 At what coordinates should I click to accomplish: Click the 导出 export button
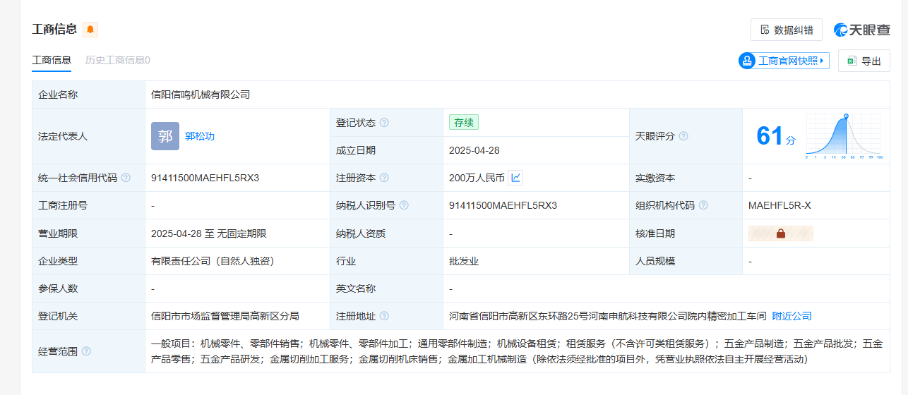[864, 61]
